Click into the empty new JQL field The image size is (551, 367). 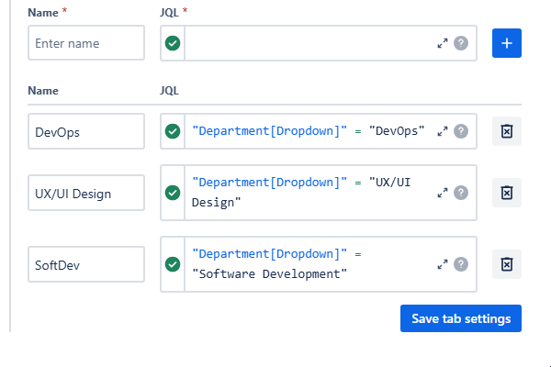pyautogui.click(x=308, y=43)
